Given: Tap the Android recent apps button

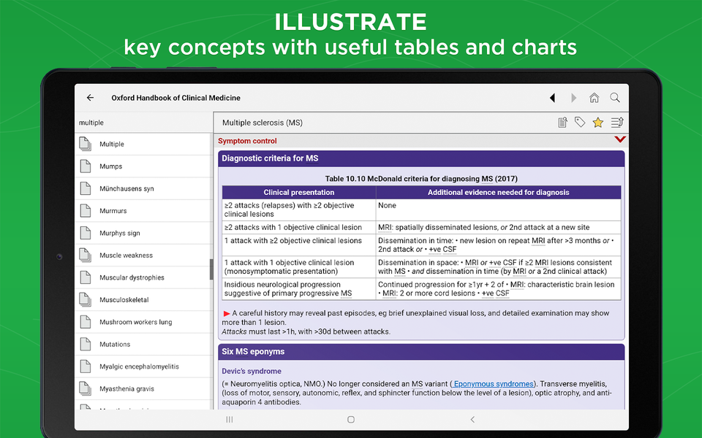Looking at the screenshot, I should (x=229, y=419).
